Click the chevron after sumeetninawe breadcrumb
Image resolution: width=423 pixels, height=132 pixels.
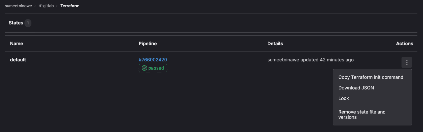(x=35, y=6)
